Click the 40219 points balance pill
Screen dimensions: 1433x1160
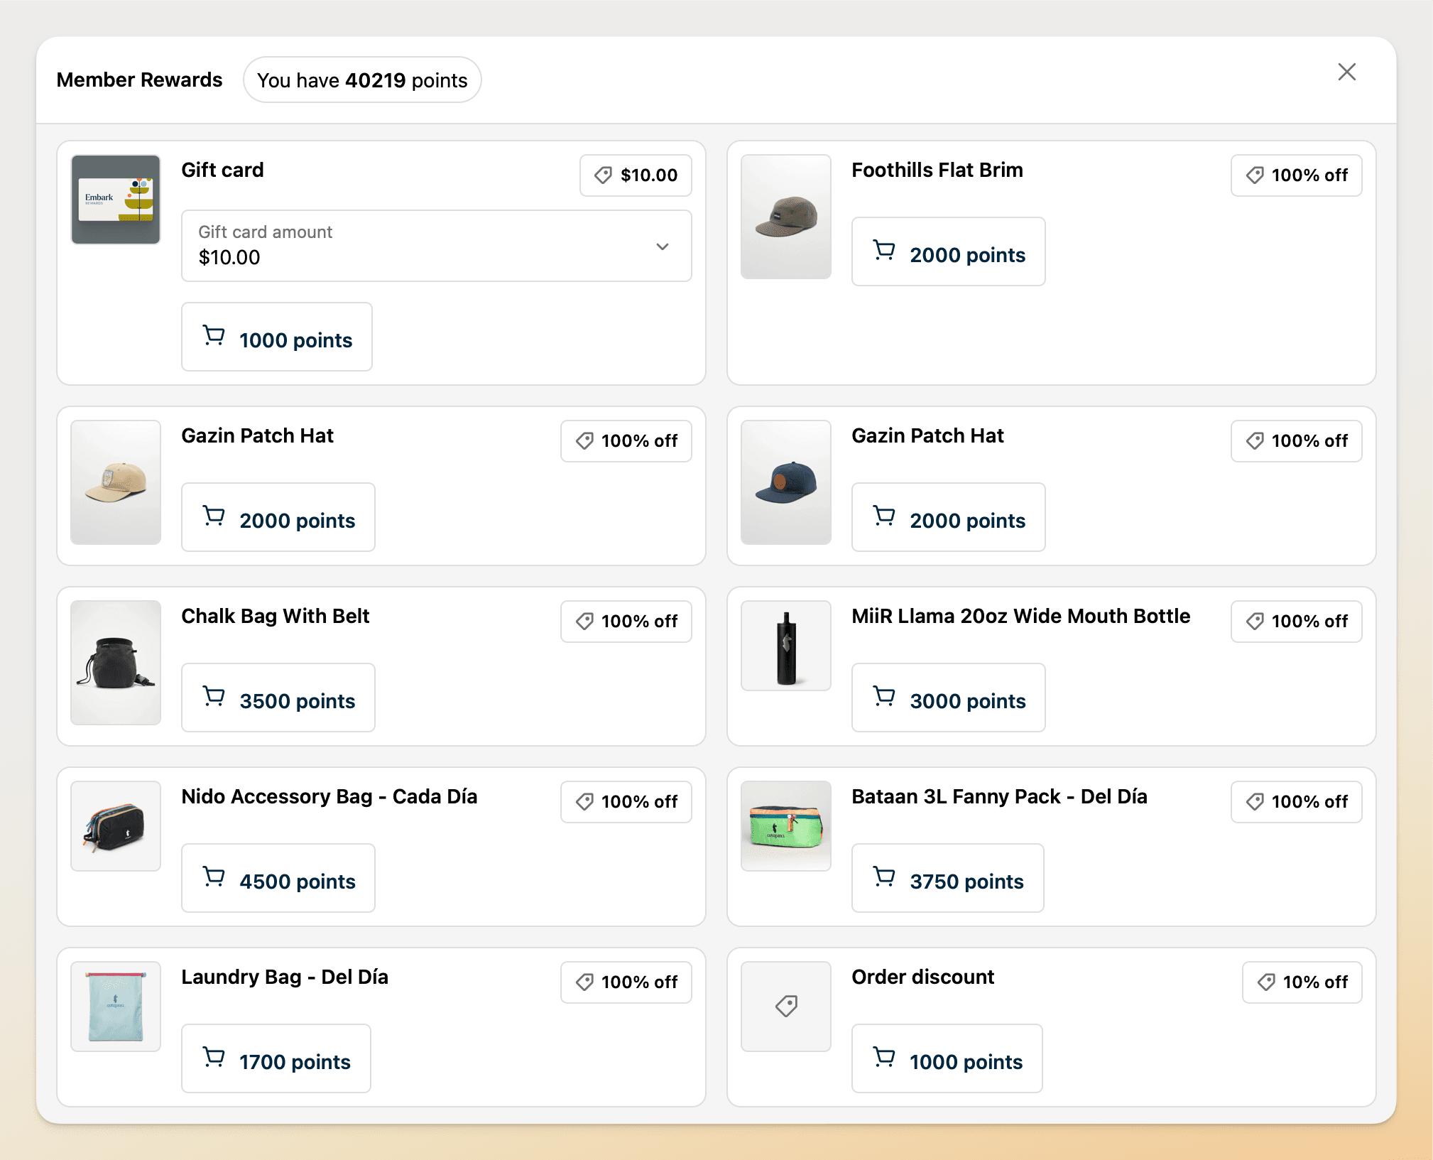(x=362, y=80)
